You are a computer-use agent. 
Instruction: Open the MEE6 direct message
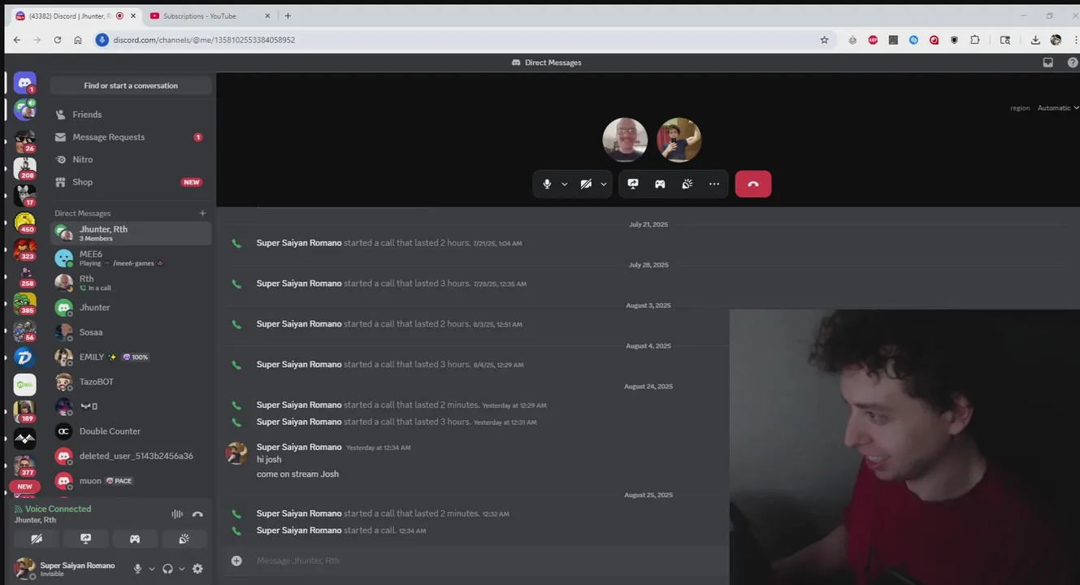coord(131,258)
